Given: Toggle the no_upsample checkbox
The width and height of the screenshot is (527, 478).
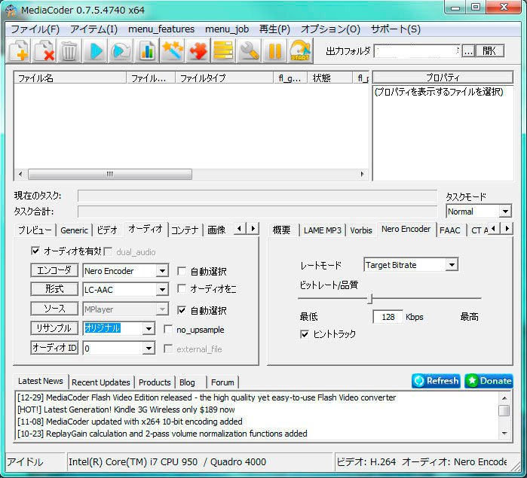Looking at the screenshot, I should [168, 329].
